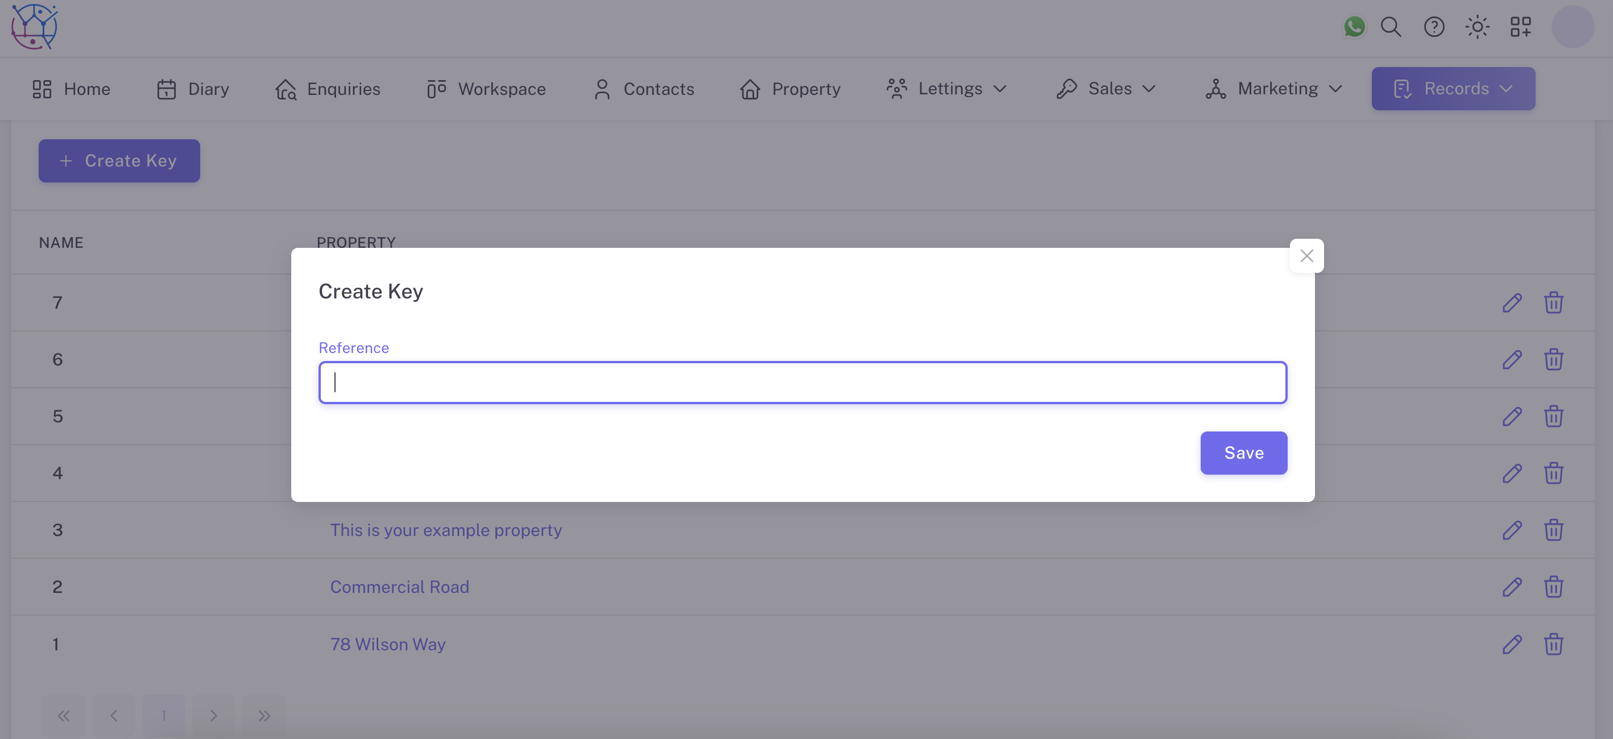
Task: Edit the key for 78 Wilson Way
Action: pos(1512,644)
